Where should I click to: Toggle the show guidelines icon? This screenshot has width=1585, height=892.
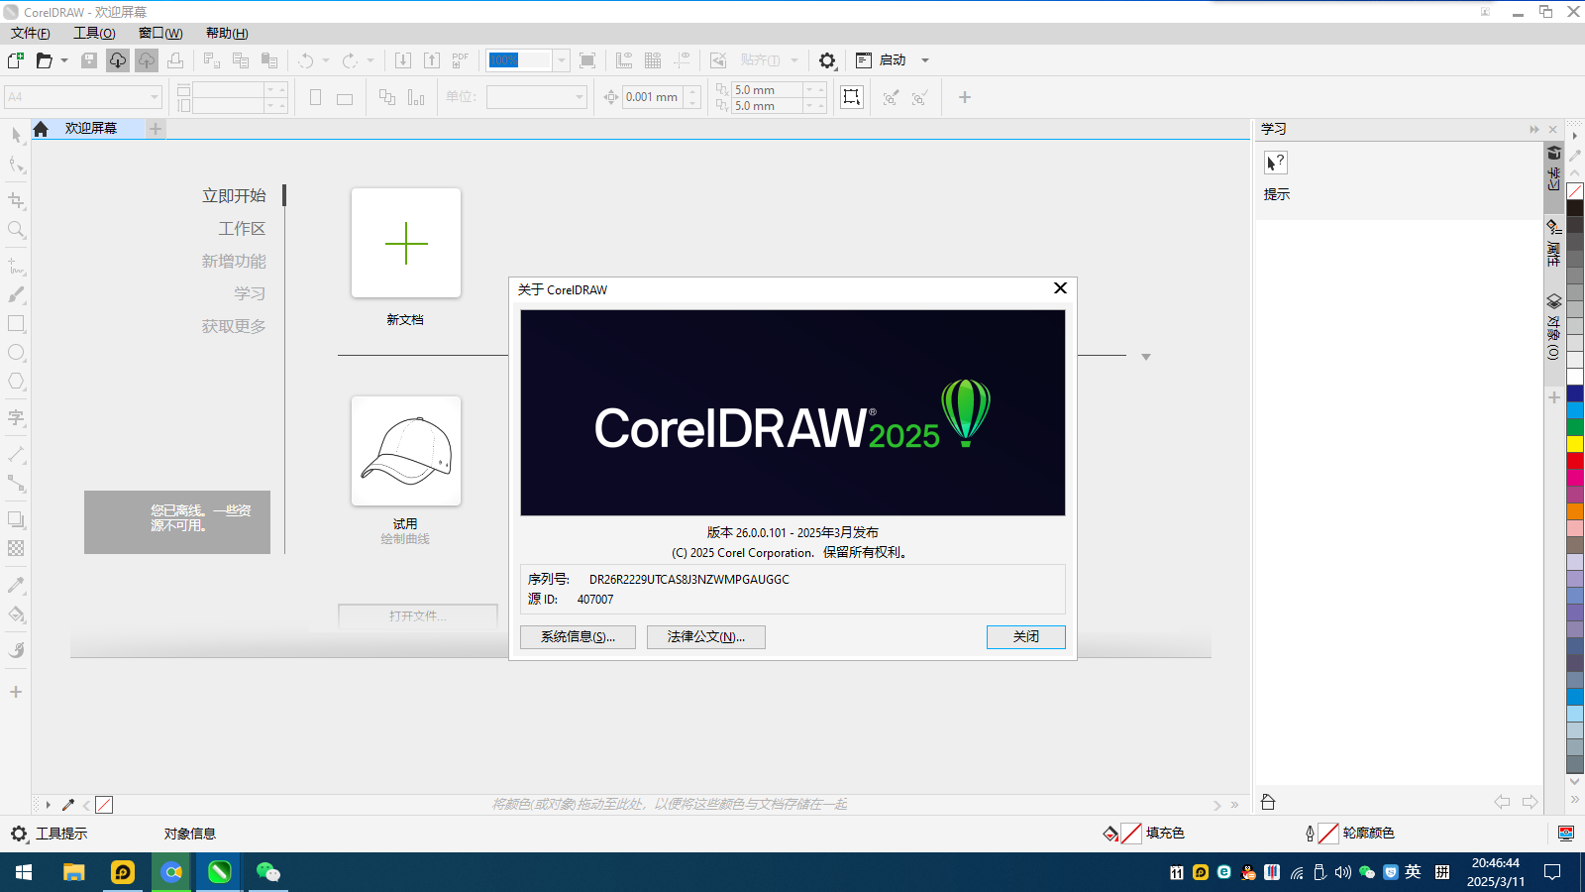[x=682, y=60]
